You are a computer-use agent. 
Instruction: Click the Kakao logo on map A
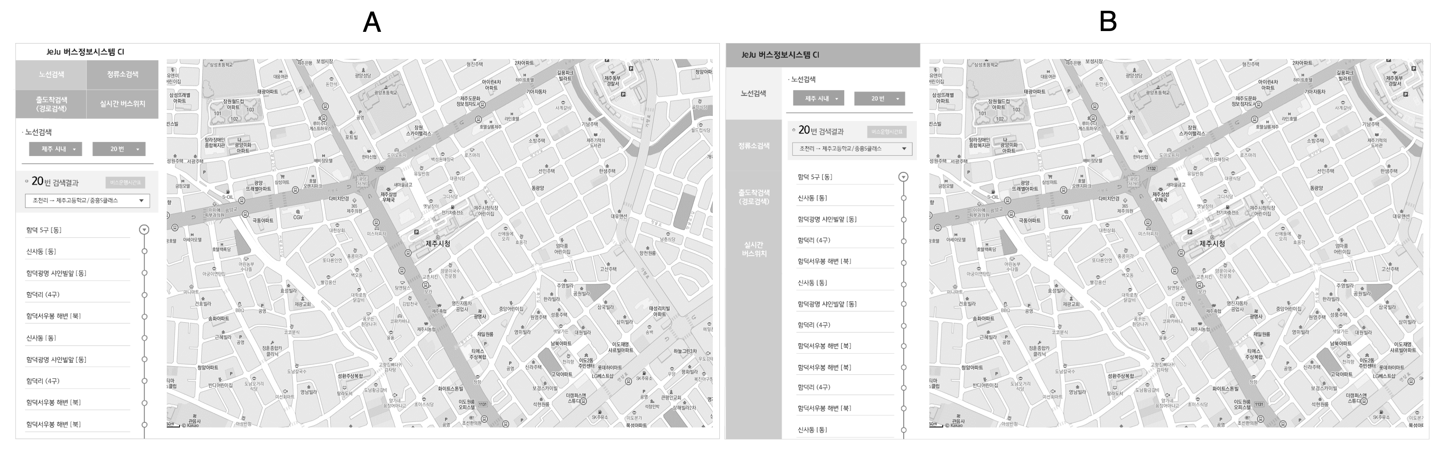[x=191, y=425]
